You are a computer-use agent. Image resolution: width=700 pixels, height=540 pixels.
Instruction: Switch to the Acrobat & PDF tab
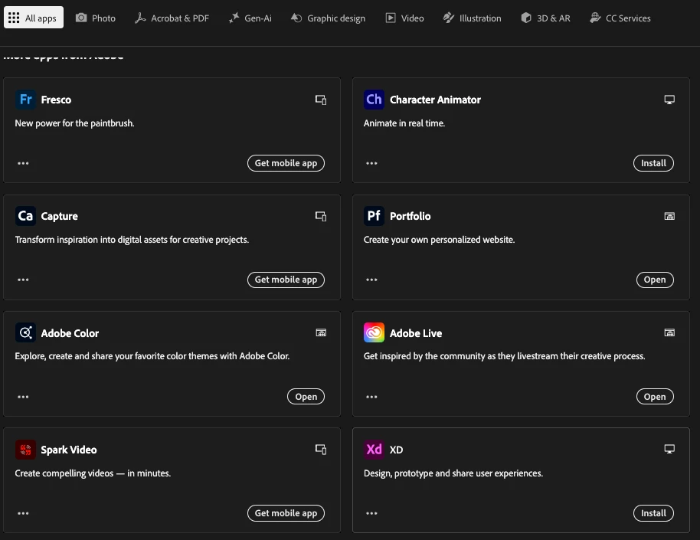pyautogui.click(x=172, y=18)
